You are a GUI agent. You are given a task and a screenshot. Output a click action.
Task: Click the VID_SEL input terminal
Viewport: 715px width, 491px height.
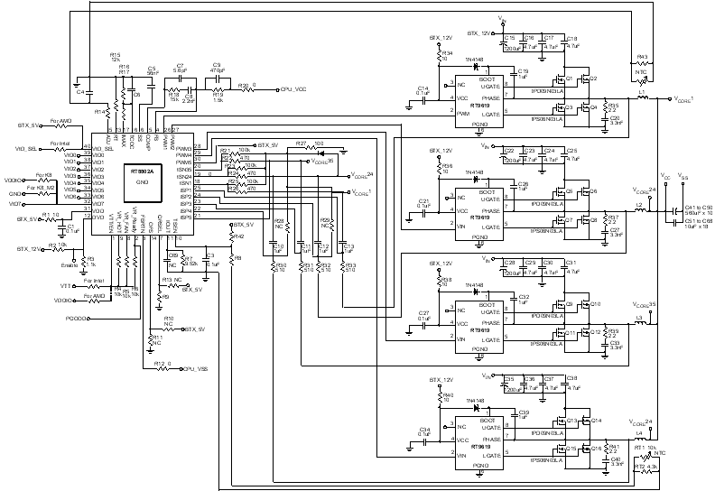coord(29,147)
